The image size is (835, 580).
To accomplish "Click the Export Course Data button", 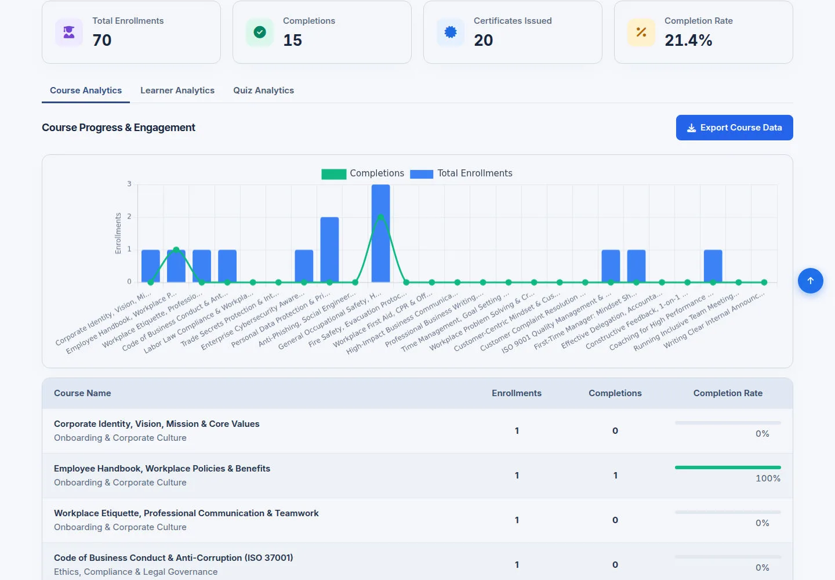I will click(735, 128).
